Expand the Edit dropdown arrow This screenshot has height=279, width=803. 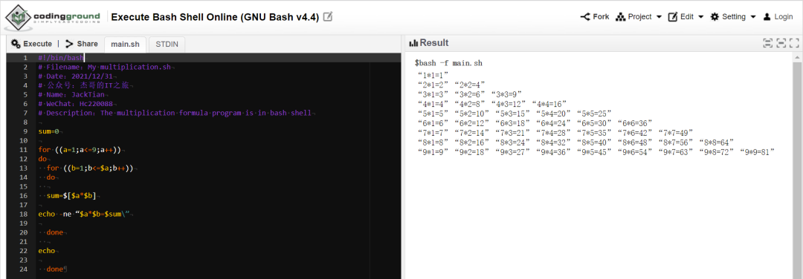coord(701,17)
